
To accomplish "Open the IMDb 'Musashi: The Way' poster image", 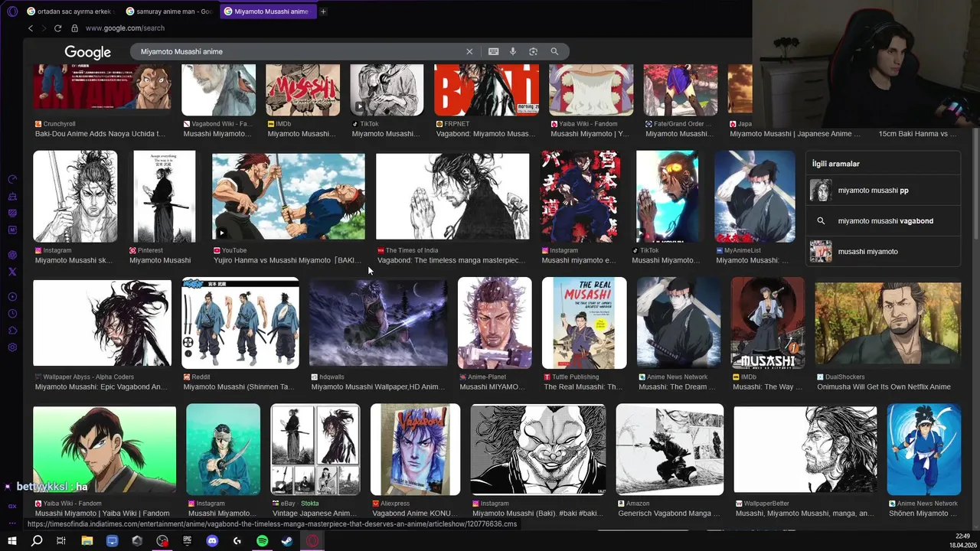I will tap(768, 323).
